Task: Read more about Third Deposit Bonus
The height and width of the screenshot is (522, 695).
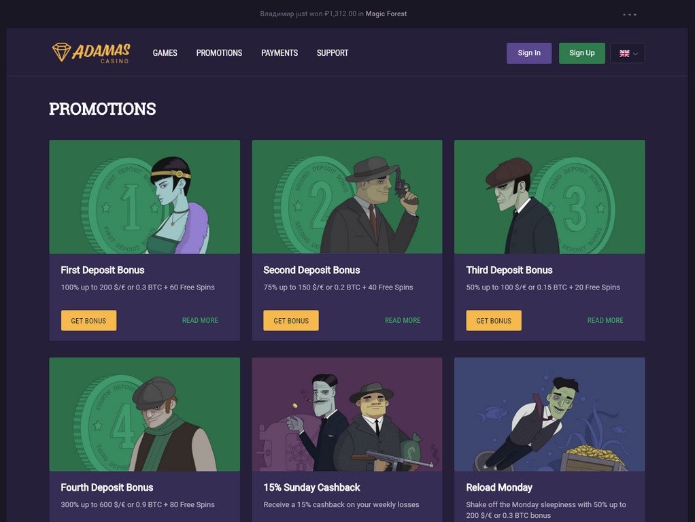Action: (605, 320)
